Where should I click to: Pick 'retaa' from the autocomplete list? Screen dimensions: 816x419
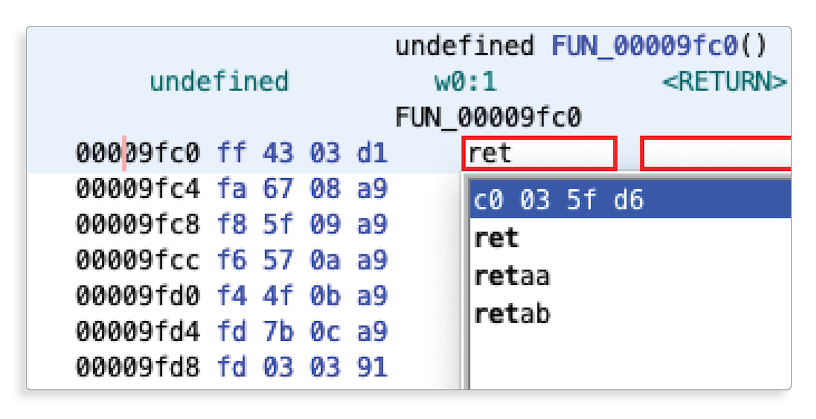[x=511, y=276]
